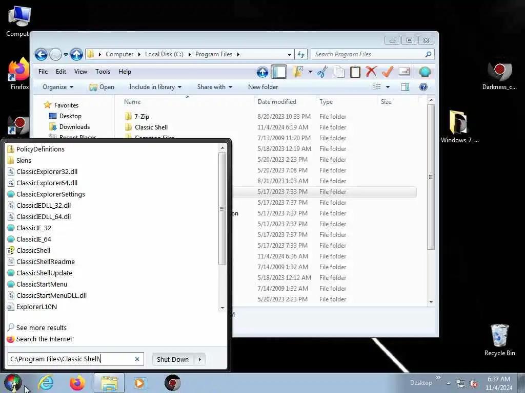Open the Edit menu

[x=61, y=72]
